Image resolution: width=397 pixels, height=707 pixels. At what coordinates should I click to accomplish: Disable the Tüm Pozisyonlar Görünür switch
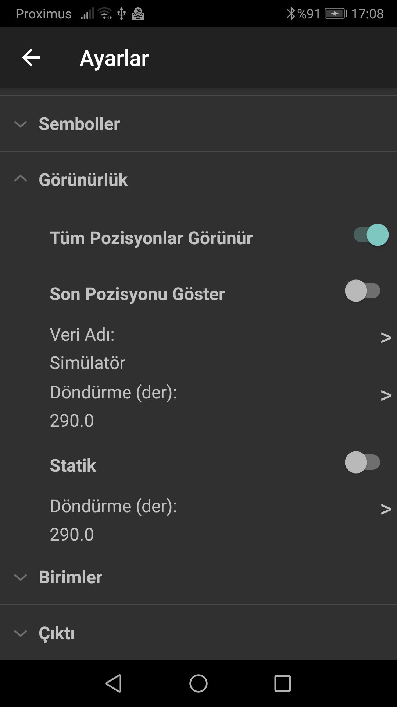coord(370,235)
